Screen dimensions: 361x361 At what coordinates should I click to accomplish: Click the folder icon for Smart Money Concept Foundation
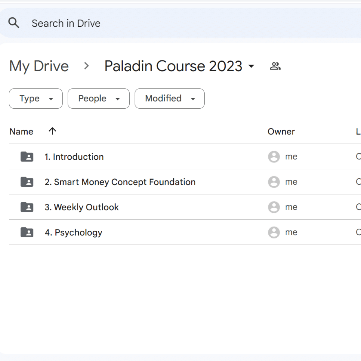pos(27,182)
